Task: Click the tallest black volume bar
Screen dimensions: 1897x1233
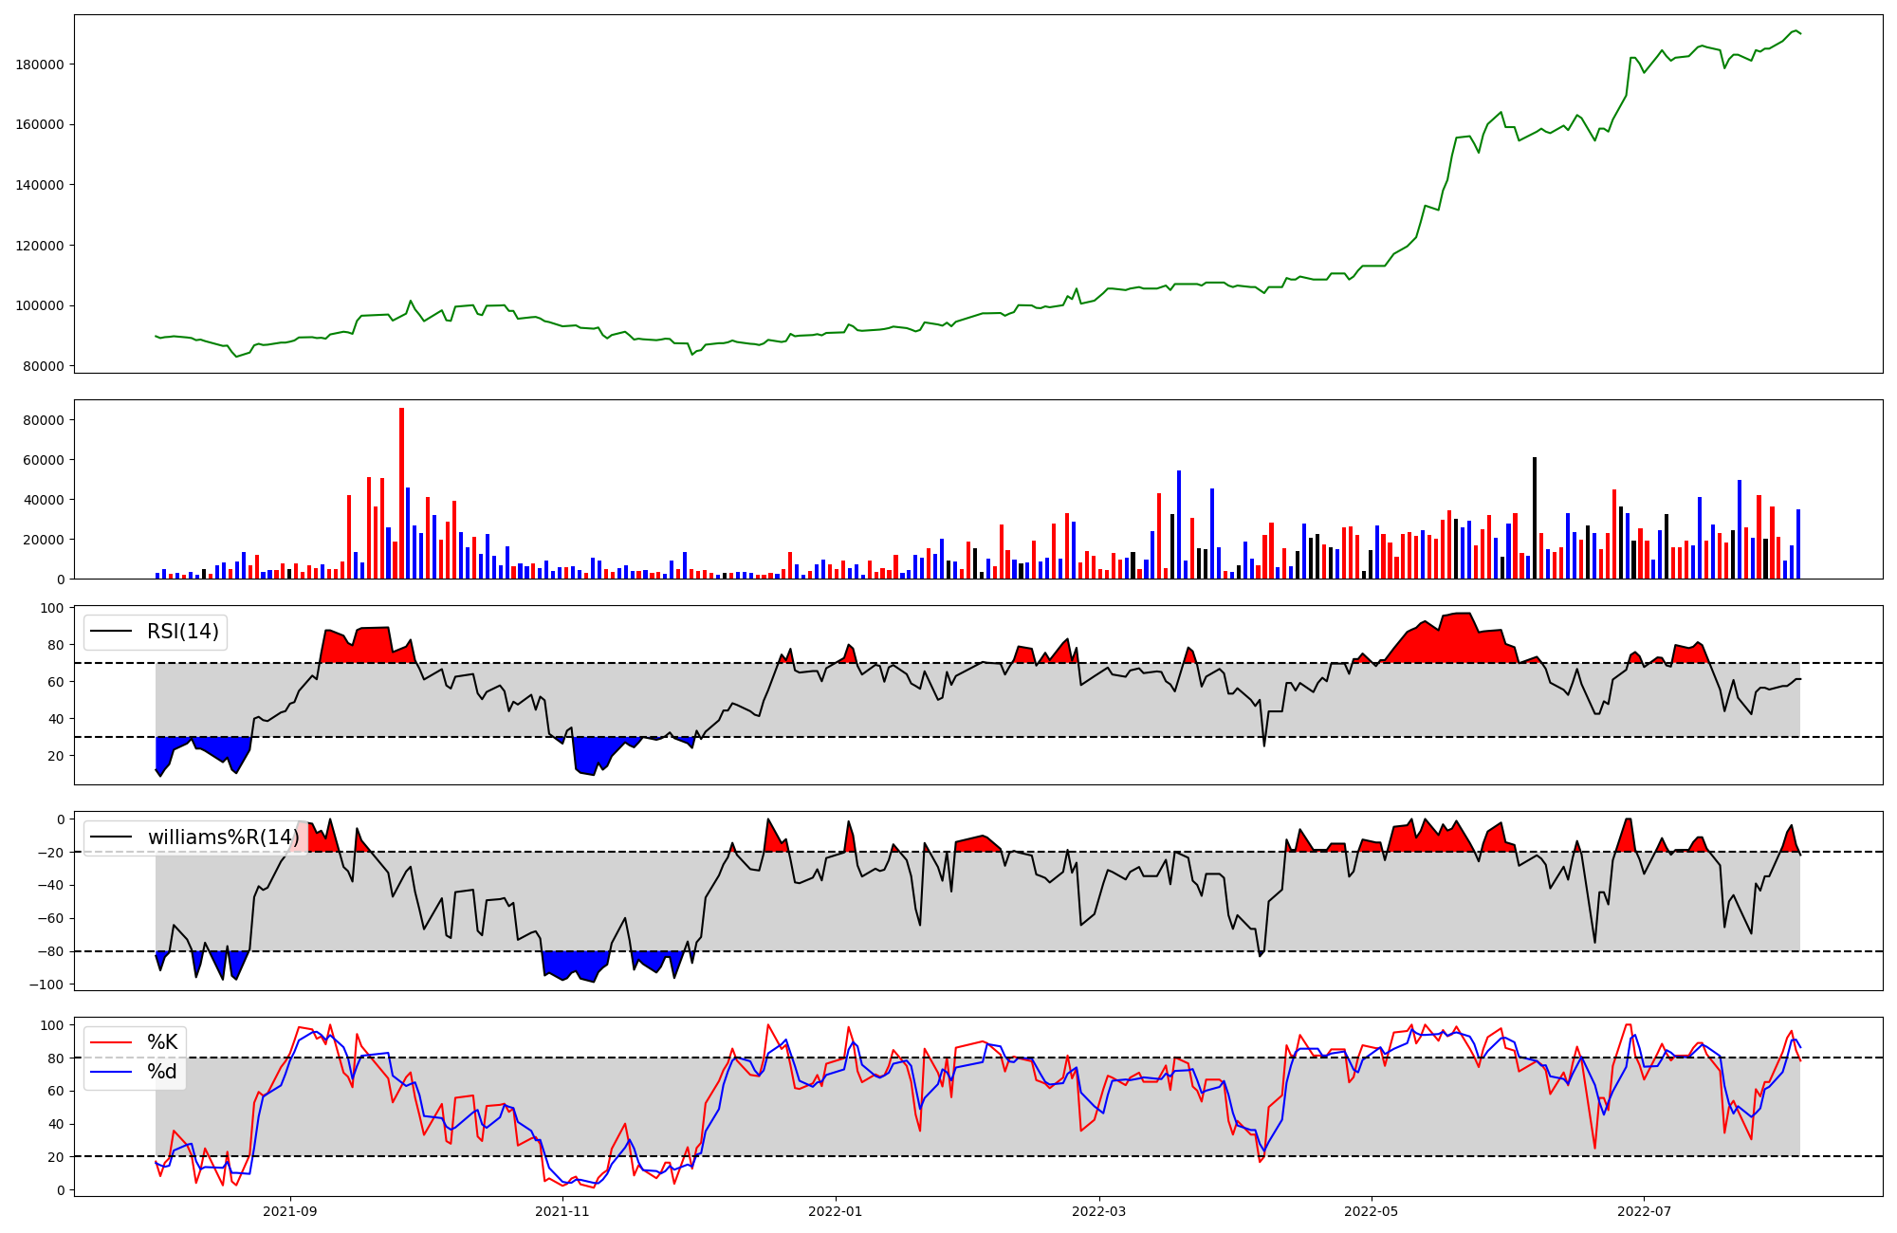Action: click(x=1535, y=518)
